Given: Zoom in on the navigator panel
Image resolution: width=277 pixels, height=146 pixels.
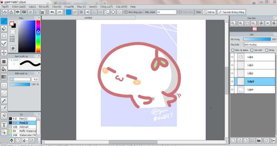Looking at the screenshot, I should click(x=240, y=23).
